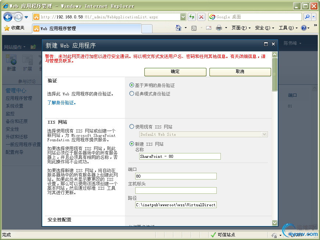Open the 收藏夹 favorites star button
320x240 pixels.
click(14, 28)
